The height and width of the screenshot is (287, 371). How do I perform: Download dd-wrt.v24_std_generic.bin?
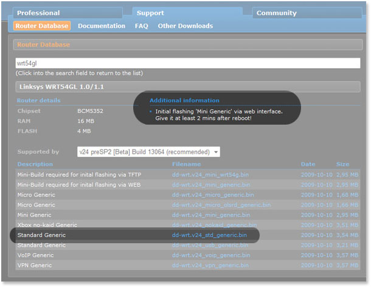click(209, 235)
